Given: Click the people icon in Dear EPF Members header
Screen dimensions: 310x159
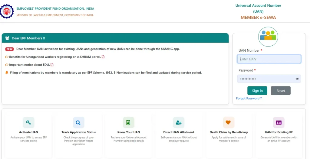Looking at the screenshot, I should pyautogui.click(x=7, y=38).
